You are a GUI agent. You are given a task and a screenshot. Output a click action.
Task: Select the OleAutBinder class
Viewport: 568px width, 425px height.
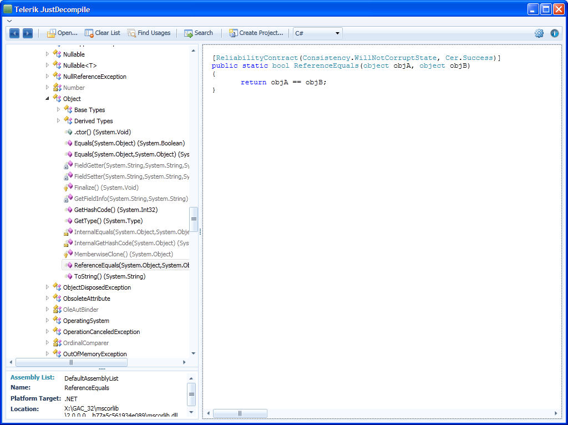[x=80, y=310]
